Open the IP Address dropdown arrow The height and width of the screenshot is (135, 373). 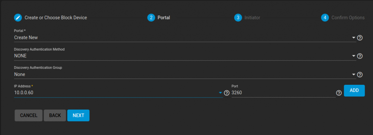(x=220, y=93)
